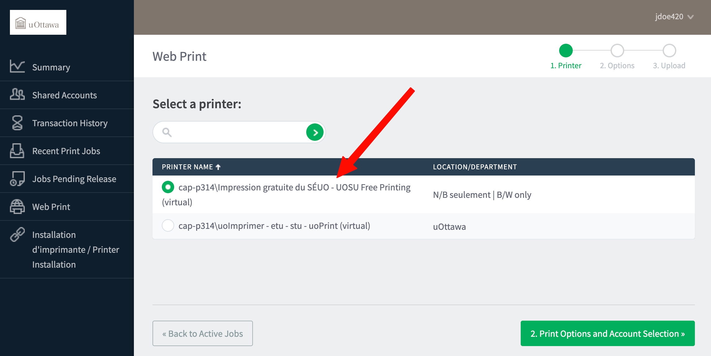The height and width of the screenshot is (356, 711).
Task: Click step 2 Options progress circle
Action: [x=617, y=51]
